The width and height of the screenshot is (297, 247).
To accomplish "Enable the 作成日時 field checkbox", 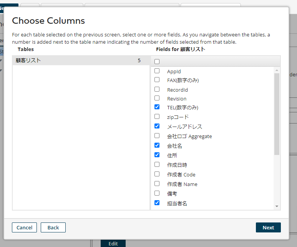I will [157, 164].
